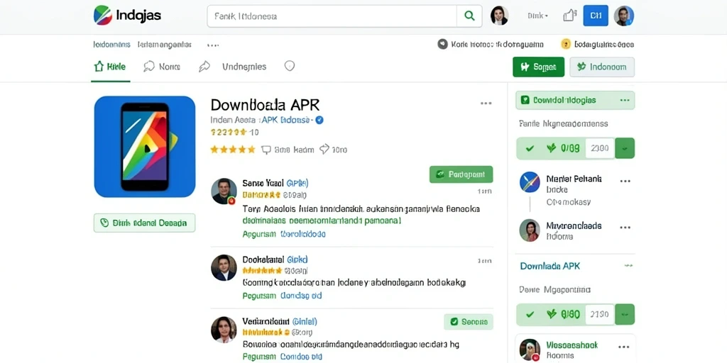Open Mayrenclaada avatar in sidebar

pyautogui.click(x=530, y=230)
